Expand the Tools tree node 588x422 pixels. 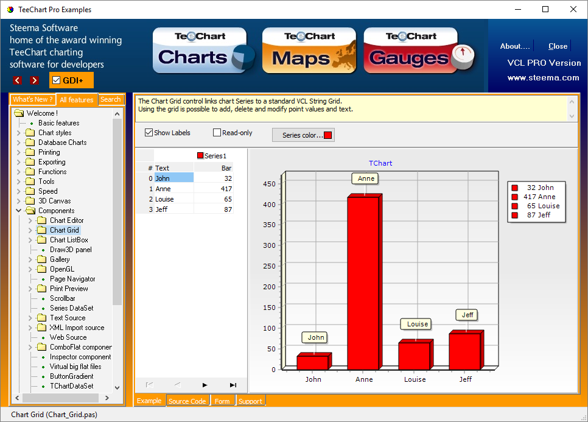[19, 181]
